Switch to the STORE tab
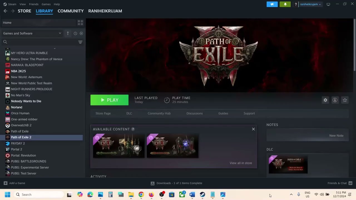The width and height of the screenshot is (356, 200). [x=24, y=11]
